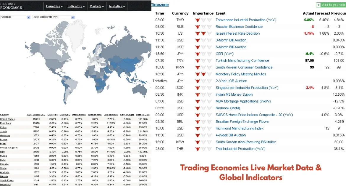The width and height of the screenshot is (346, 186).
Task: Open the WORLD region dropdown
Action: pyautogui.click(x=15, y=17)
